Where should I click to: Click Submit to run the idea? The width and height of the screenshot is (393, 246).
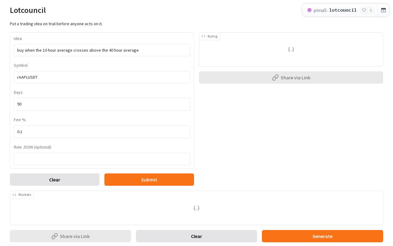(x=149, y=180)
